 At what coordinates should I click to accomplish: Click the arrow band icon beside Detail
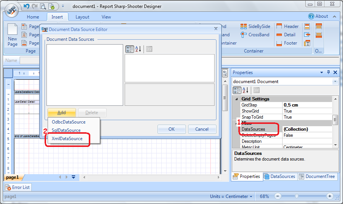click(307, 34)
